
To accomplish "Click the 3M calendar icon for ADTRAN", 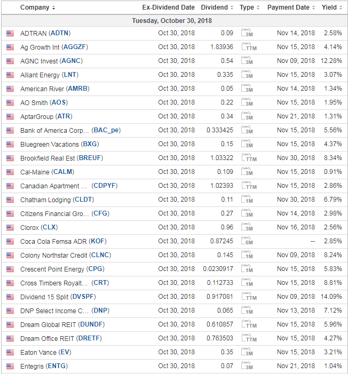I will [247, 33].
